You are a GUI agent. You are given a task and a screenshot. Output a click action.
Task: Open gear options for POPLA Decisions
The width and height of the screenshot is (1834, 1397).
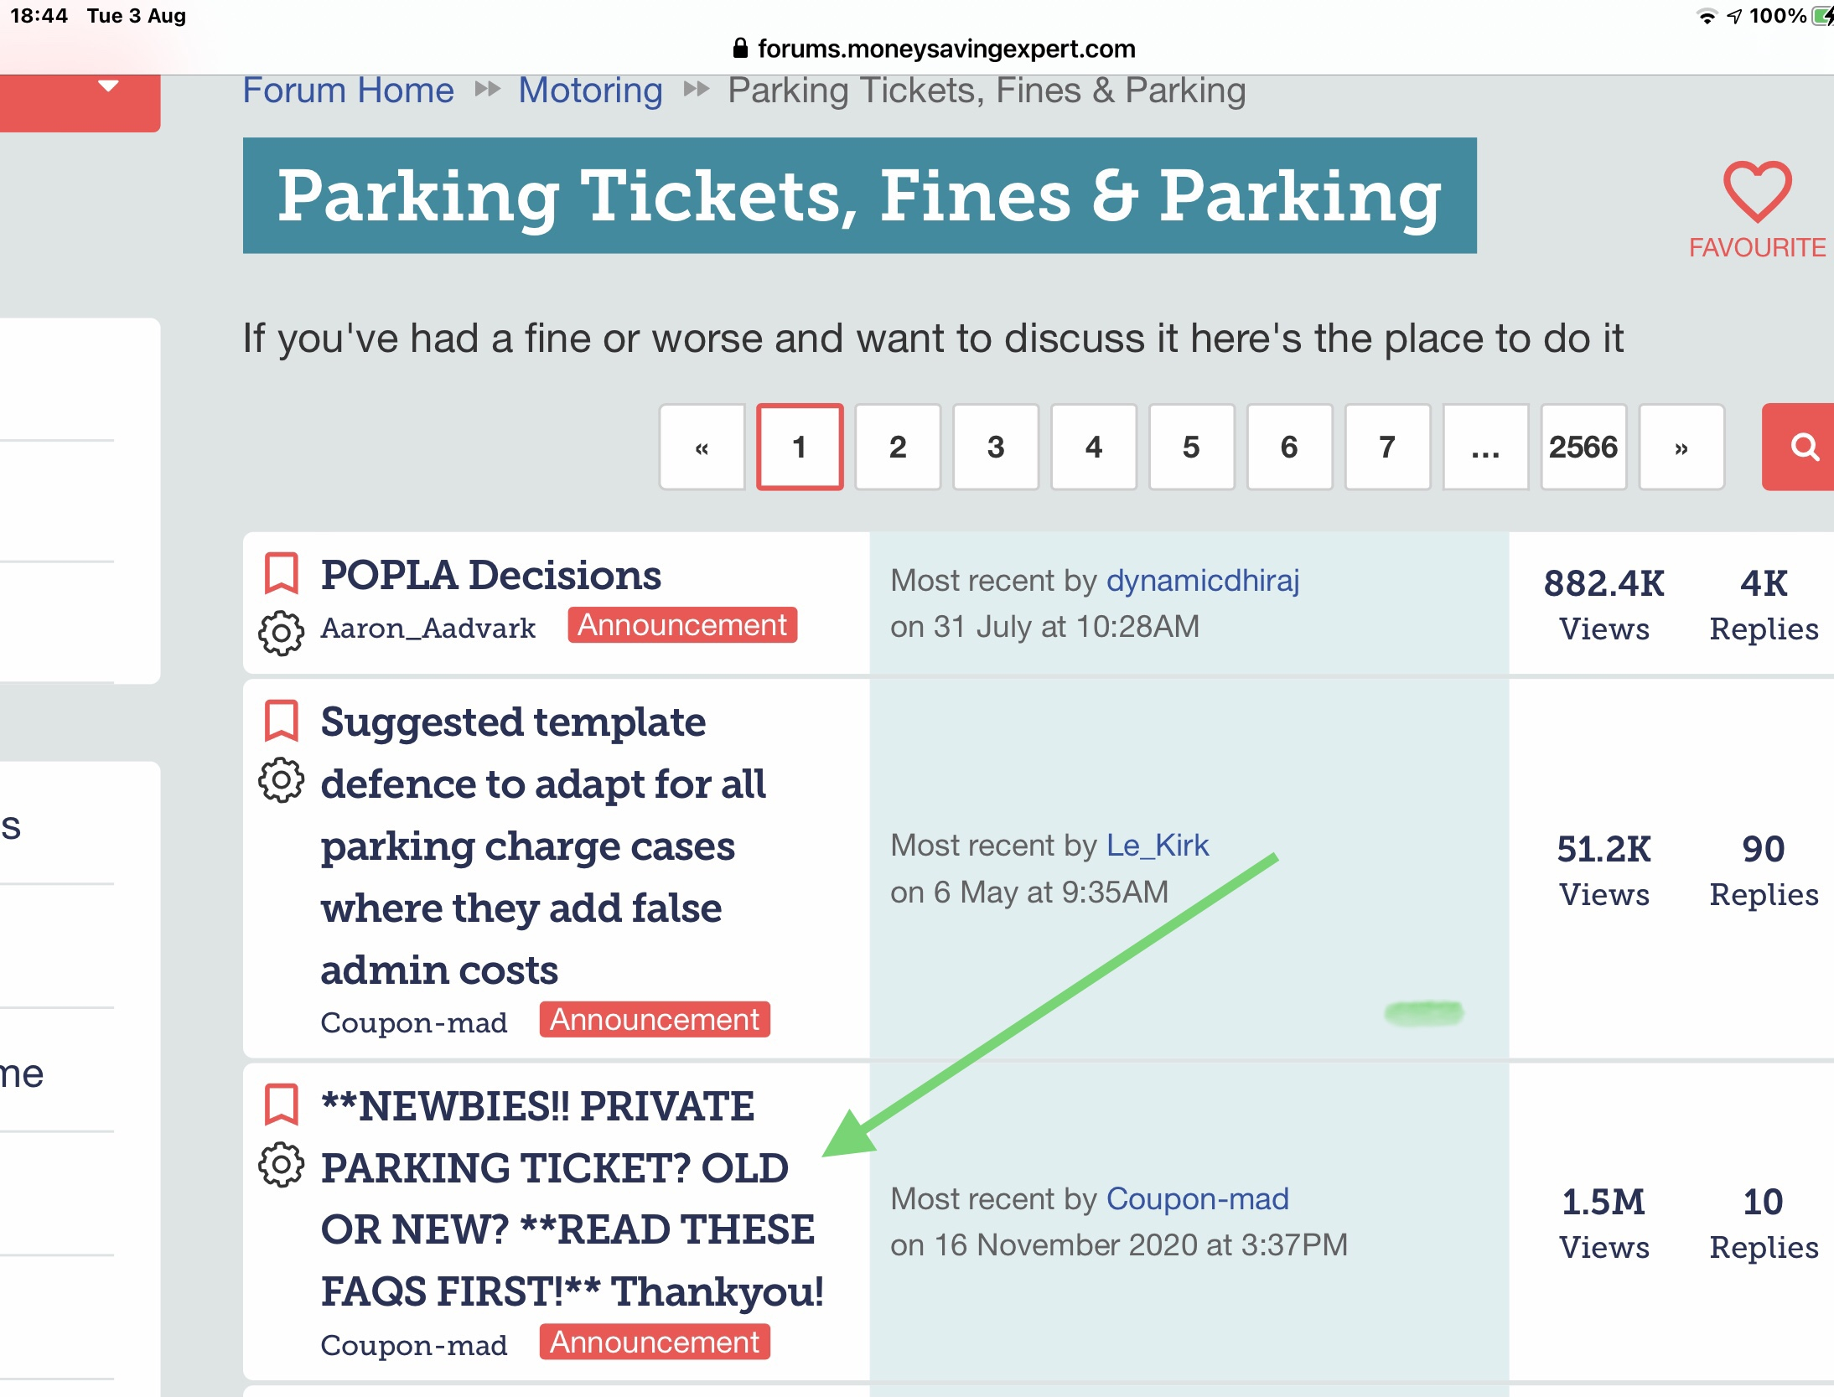point(281,633)
